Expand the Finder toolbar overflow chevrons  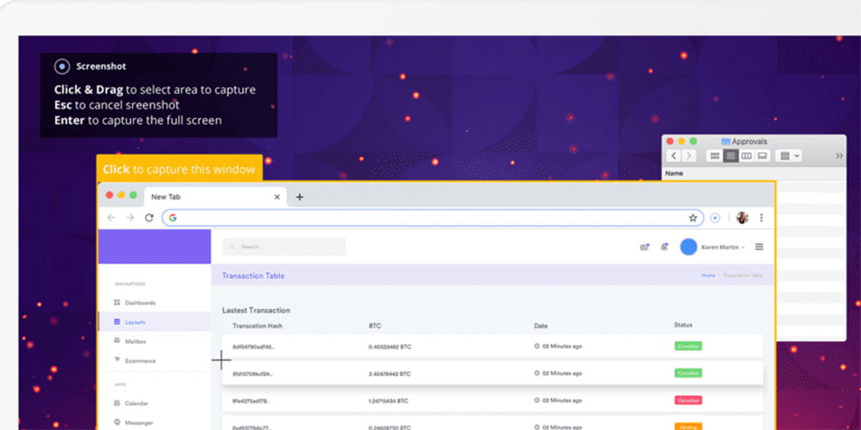(x=839, y=156)
